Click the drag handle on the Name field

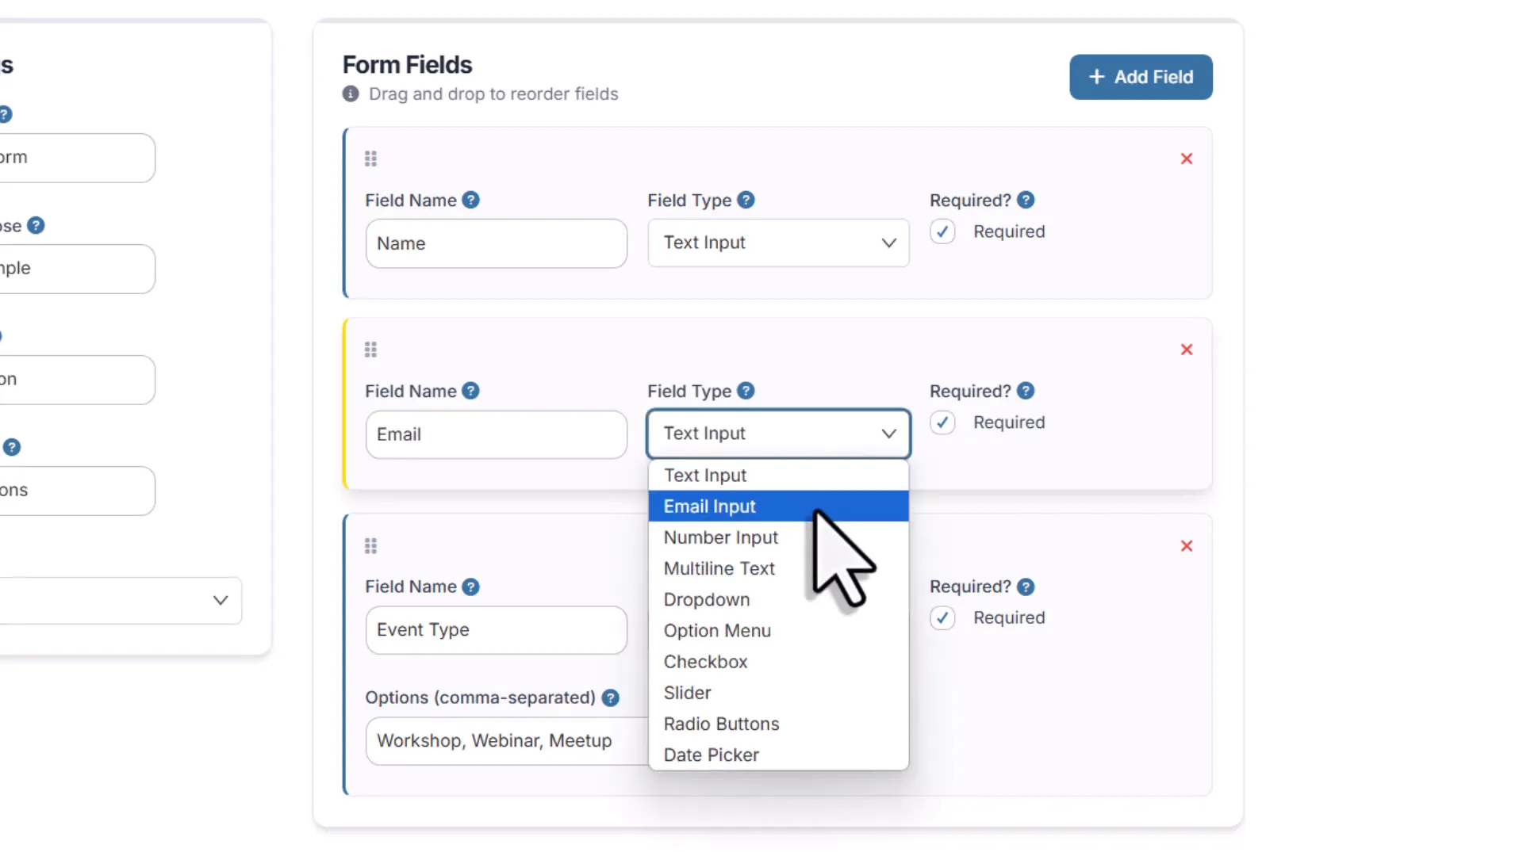point(370,158)
